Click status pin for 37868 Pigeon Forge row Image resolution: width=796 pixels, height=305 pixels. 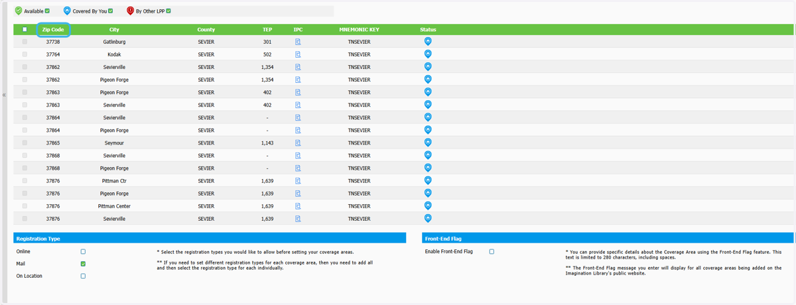pos(428,168)
